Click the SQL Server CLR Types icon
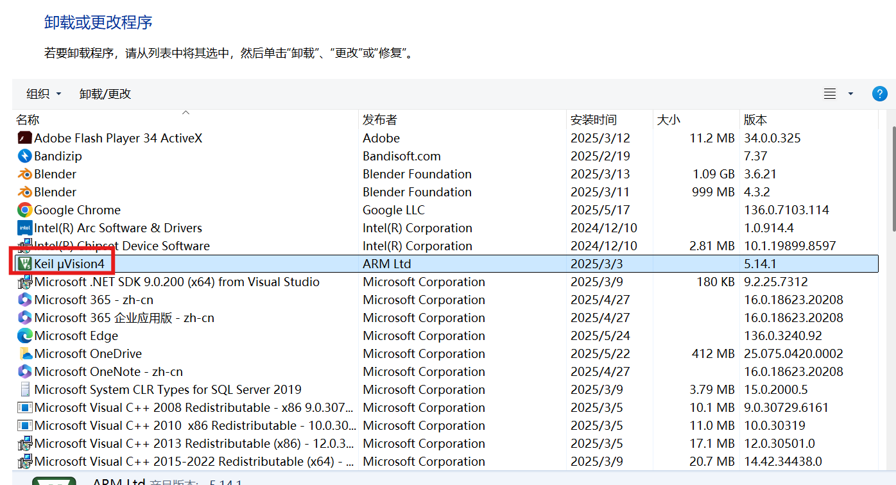 click(x=25, y=389)
